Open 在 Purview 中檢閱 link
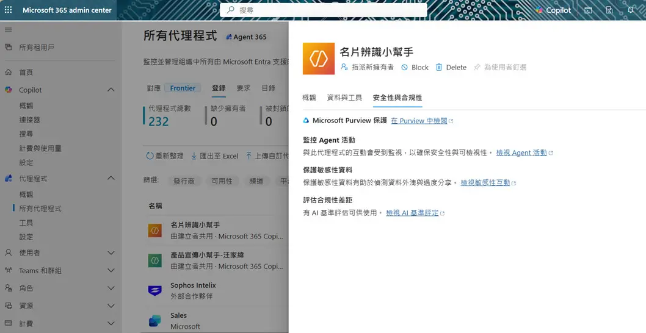This screenshot has height=333, width=646. (x=422, y=121)
